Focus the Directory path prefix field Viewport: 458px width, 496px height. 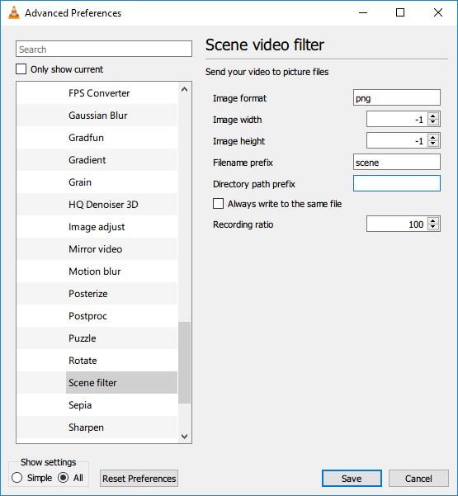397,183
